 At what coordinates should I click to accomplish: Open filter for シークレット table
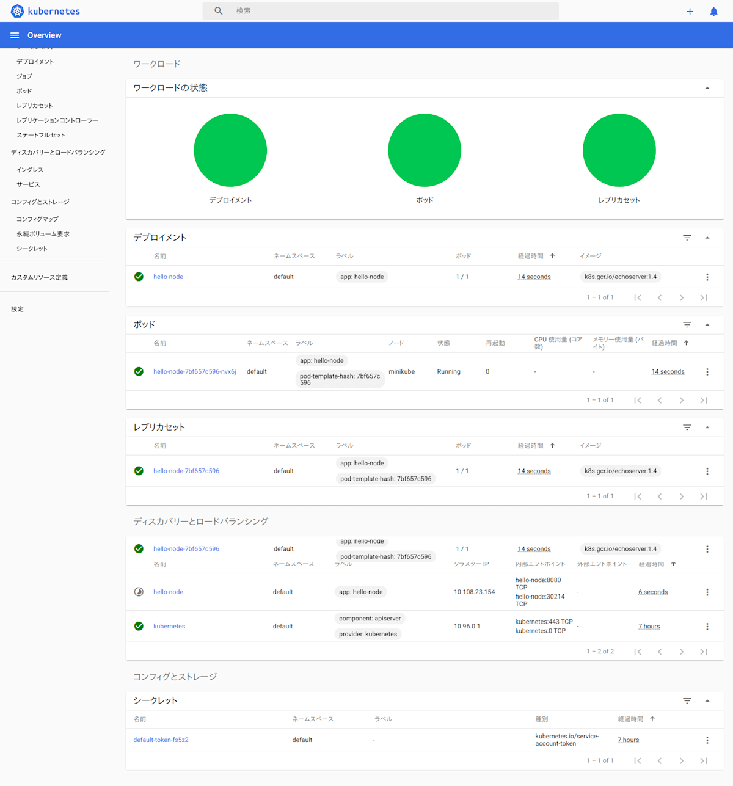pyautogui.click(x=687, y=701)
